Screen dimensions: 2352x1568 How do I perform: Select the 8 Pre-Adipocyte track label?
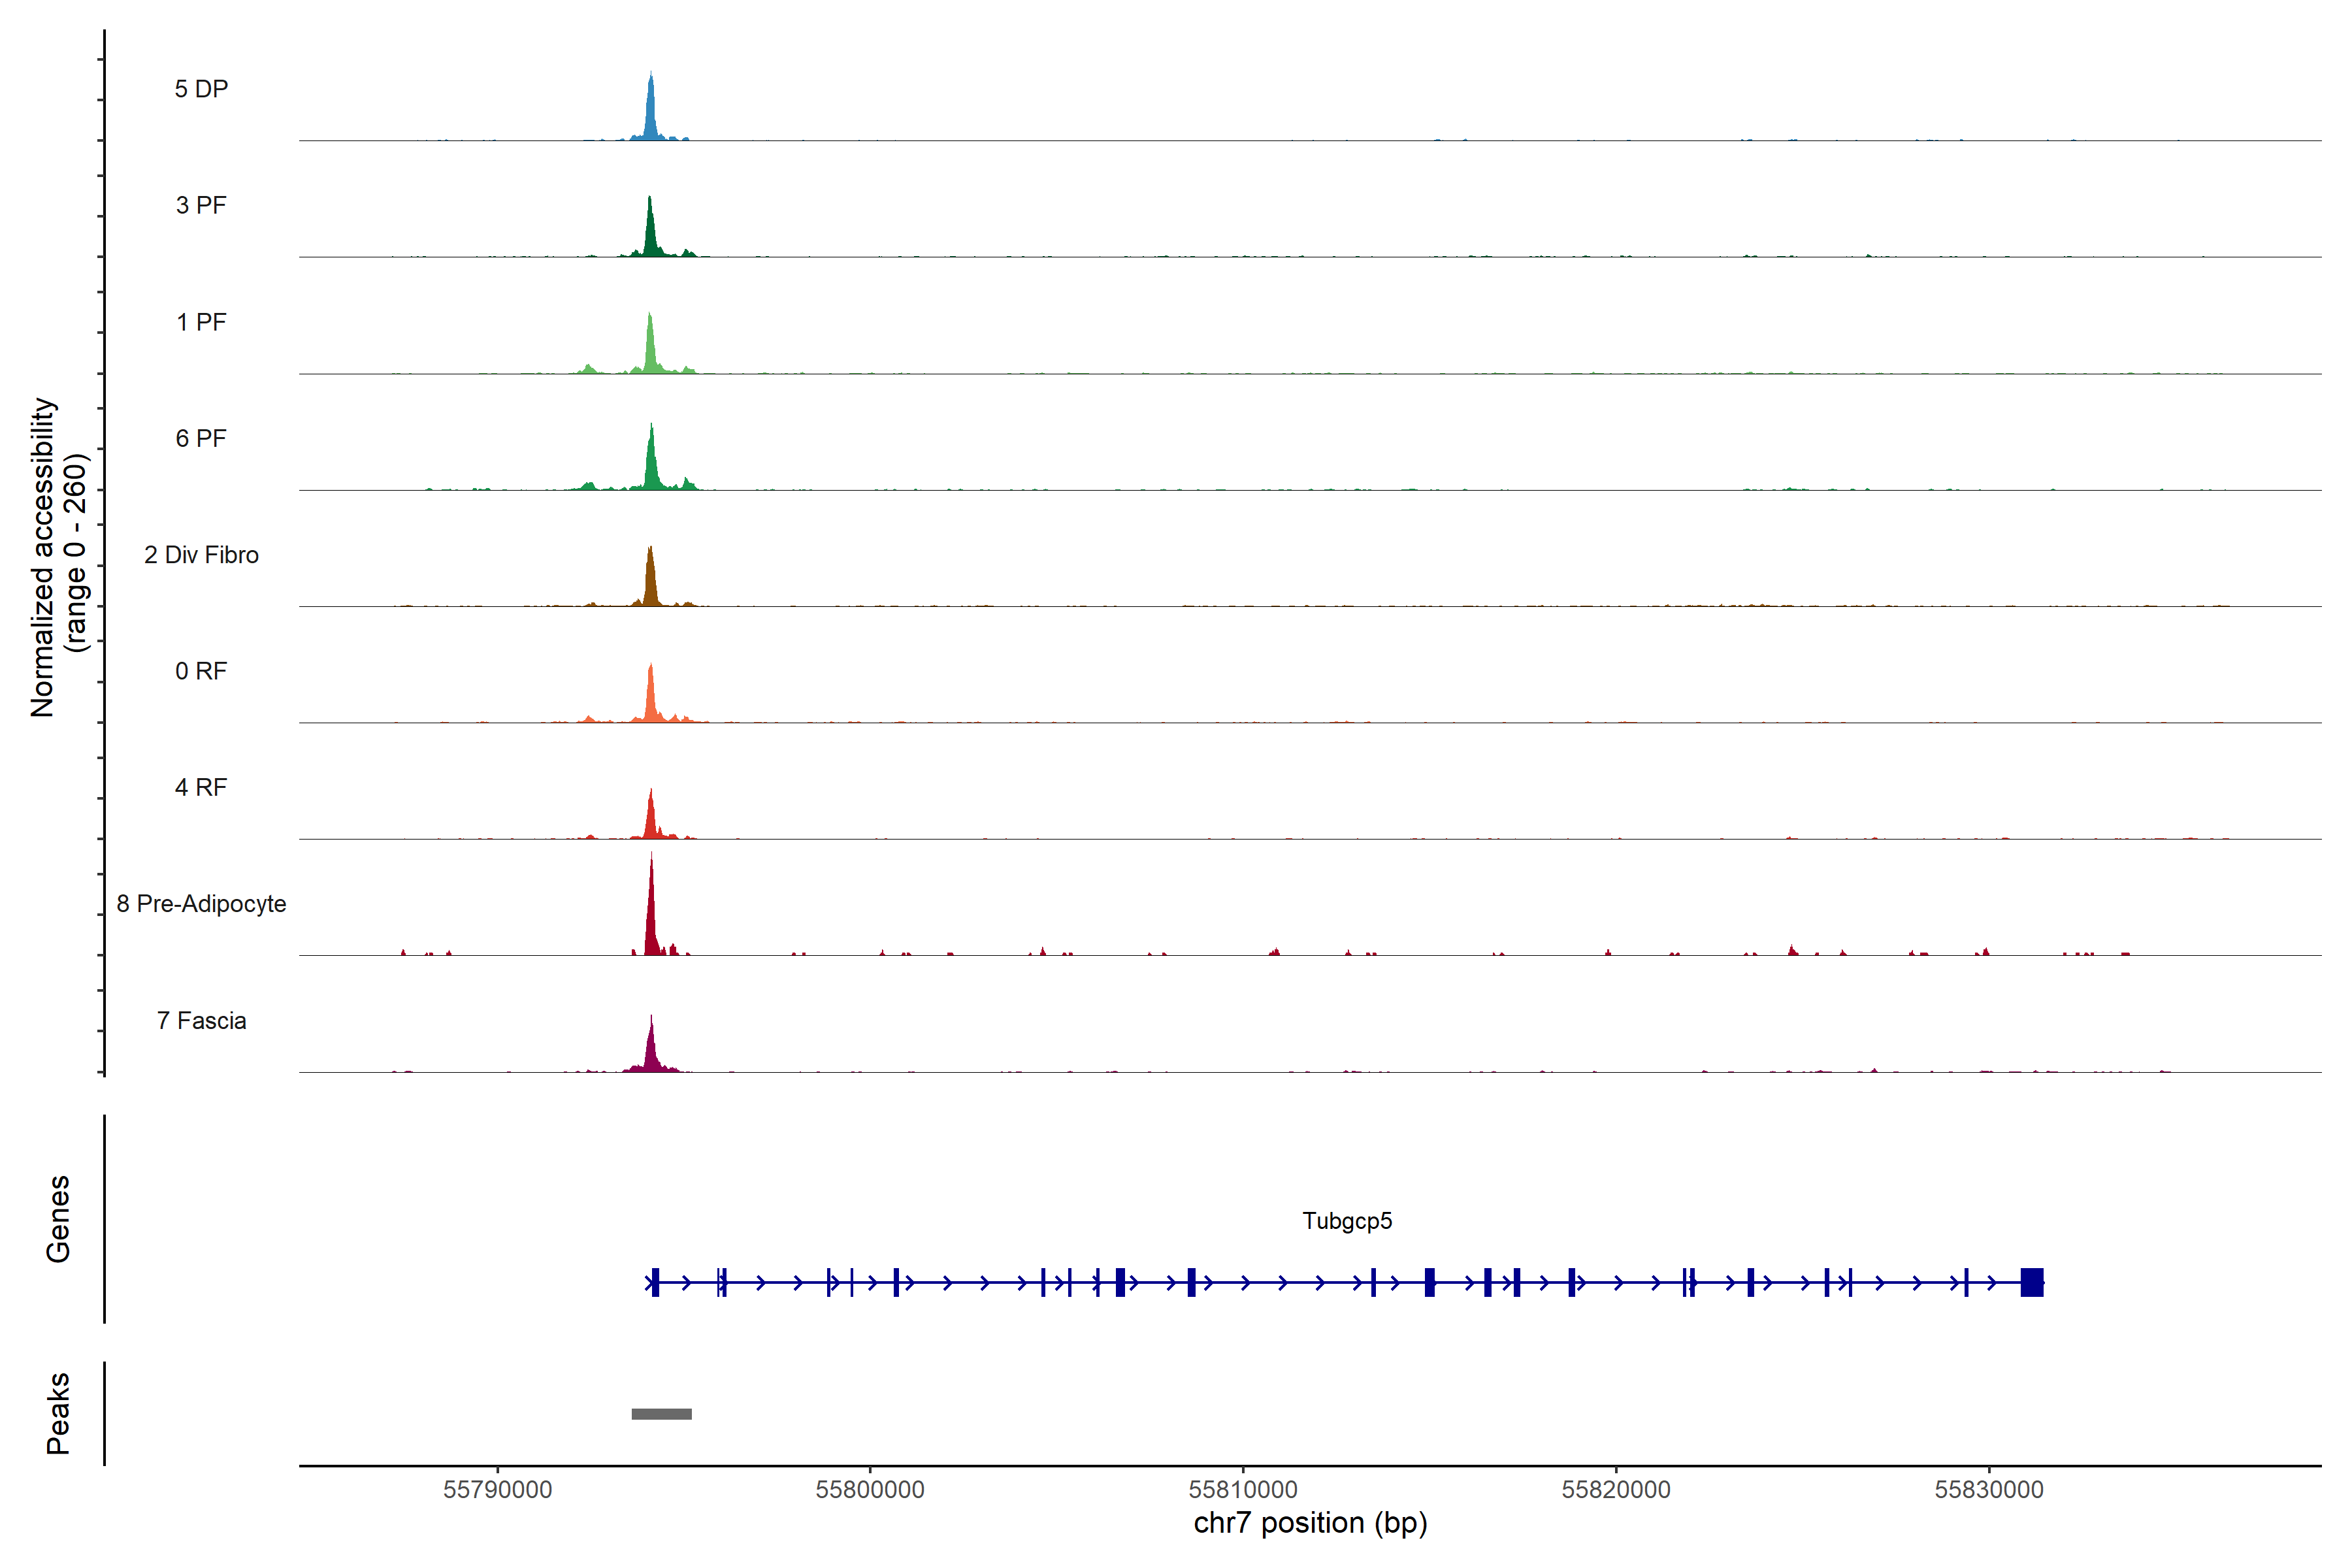click(201, 904)
